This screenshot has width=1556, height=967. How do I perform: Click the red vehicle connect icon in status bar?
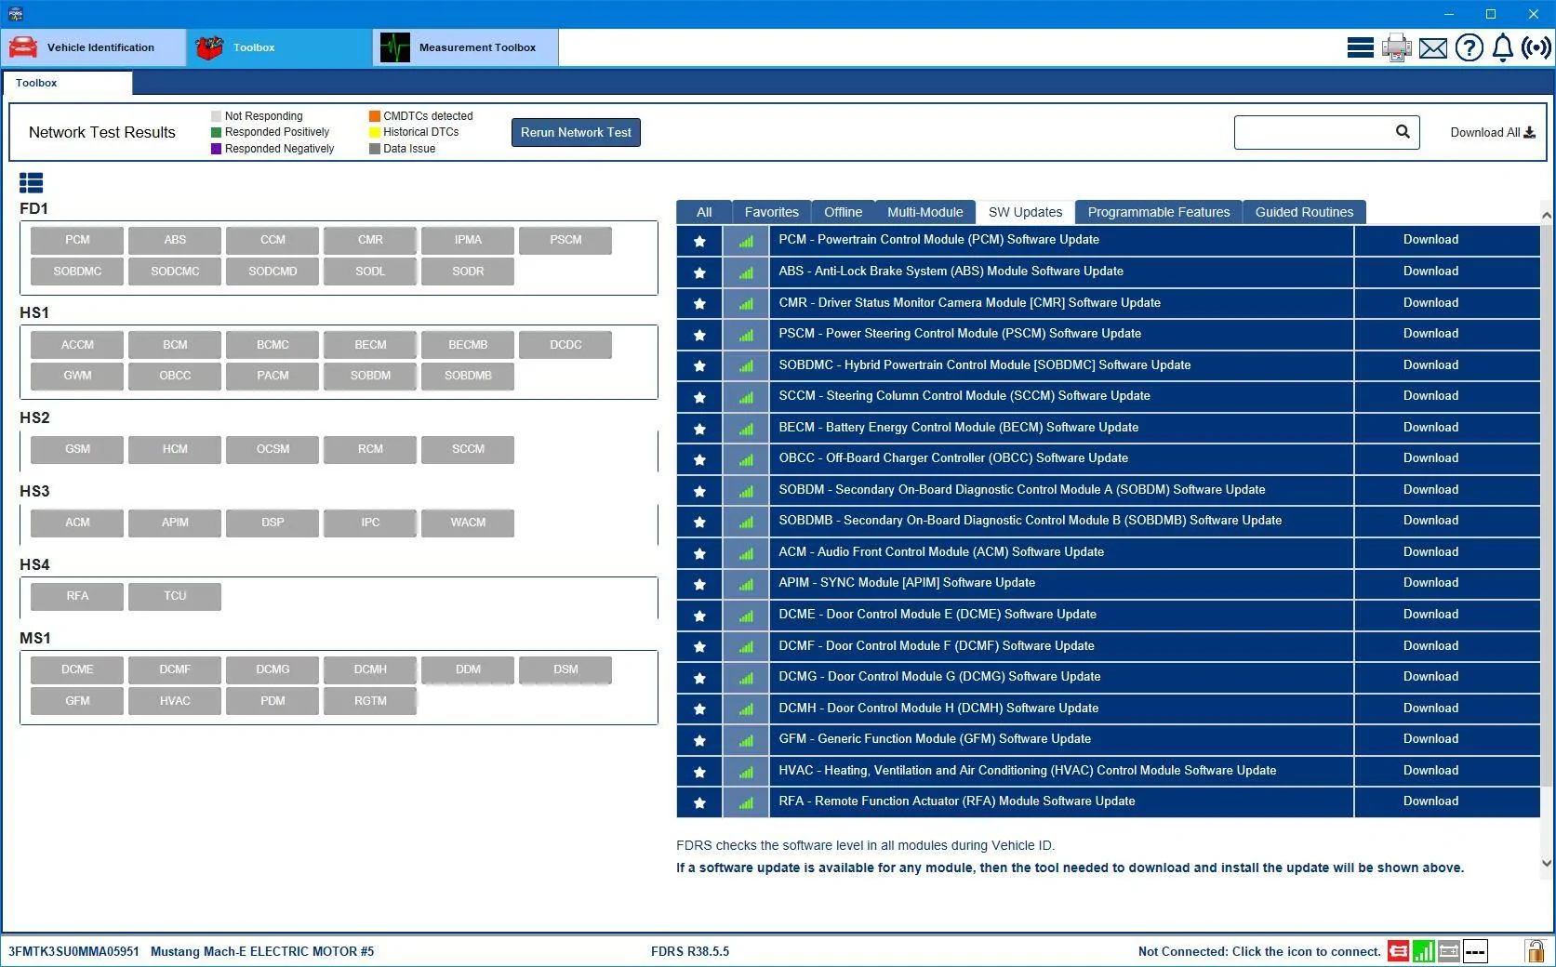pyautogui.click(x=1398, y=950)
